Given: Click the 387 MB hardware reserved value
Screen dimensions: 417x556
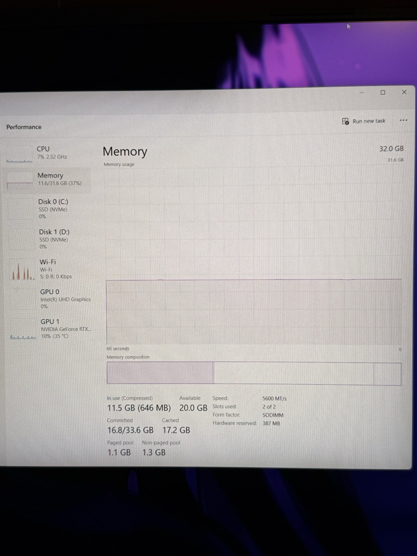Looking at the screenshot, I should point(271,424).
